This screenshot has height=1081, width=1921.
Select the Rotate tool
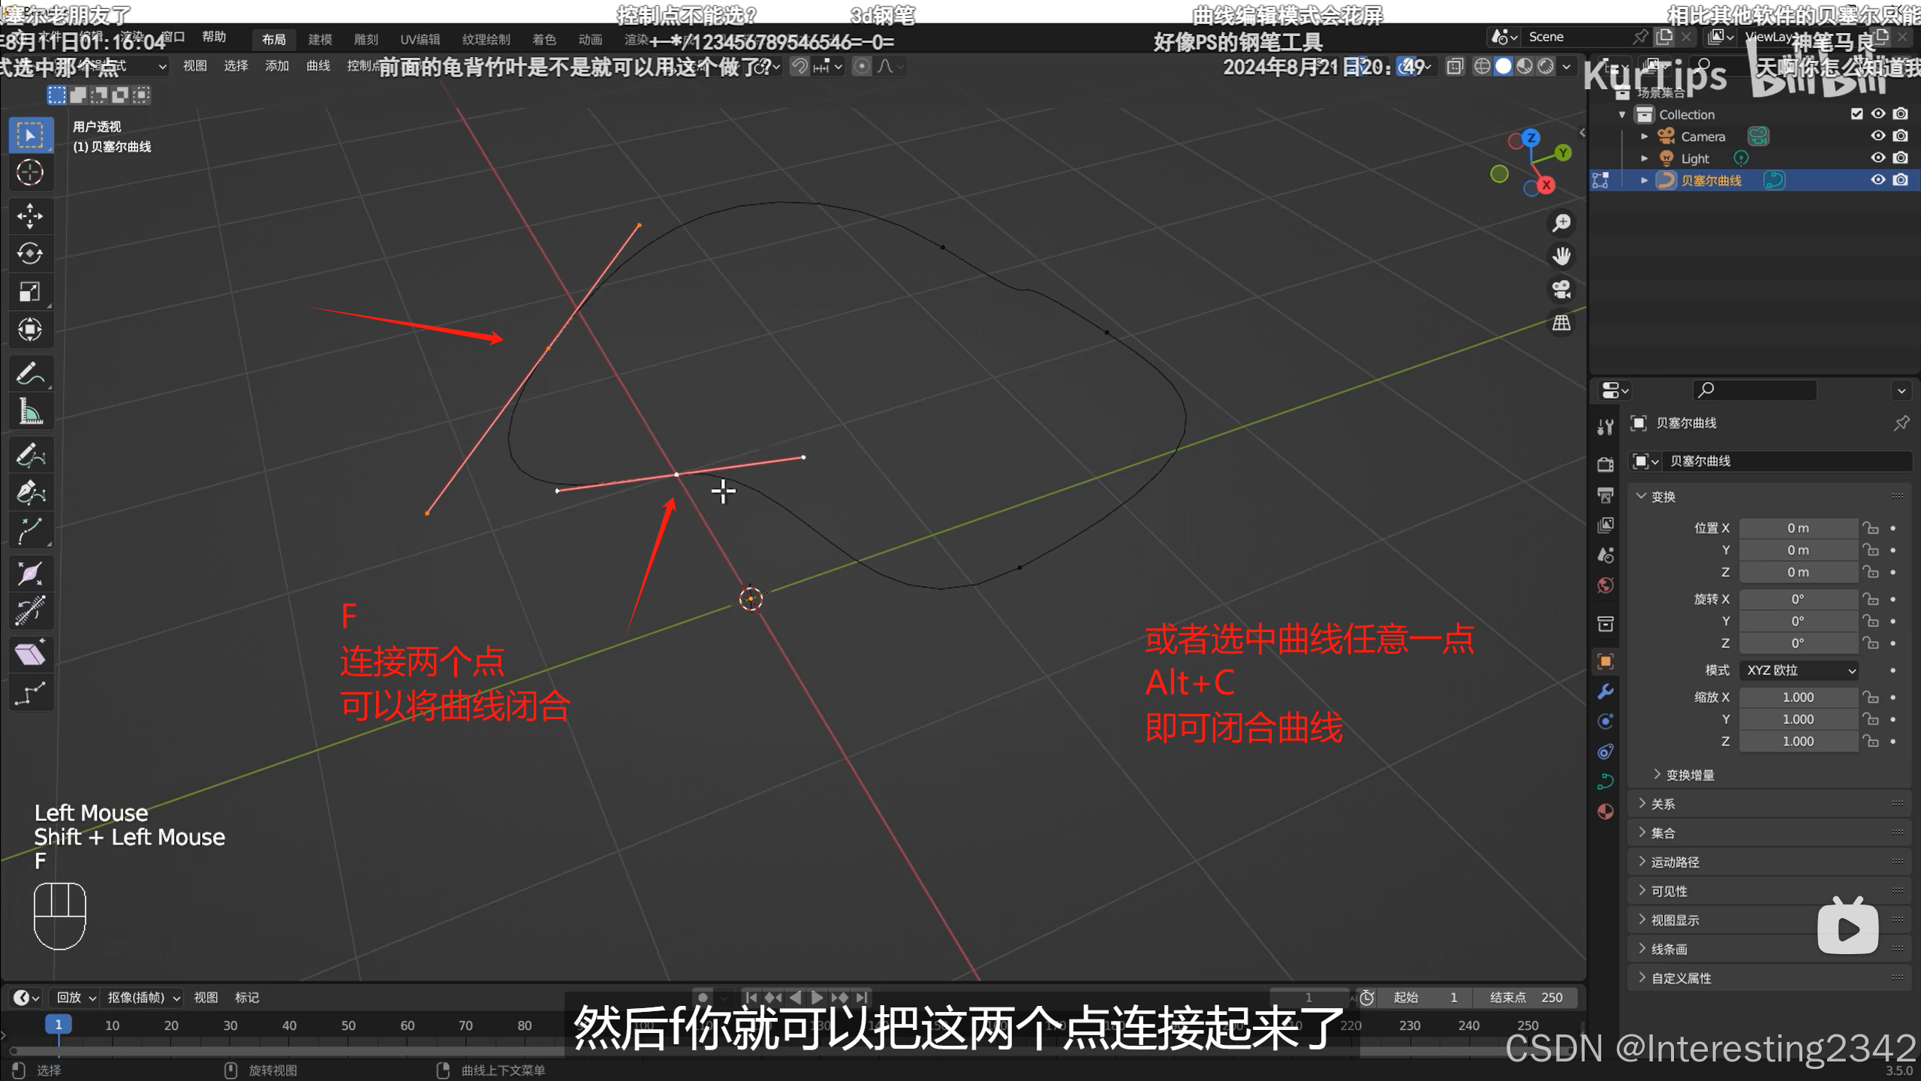30,254
